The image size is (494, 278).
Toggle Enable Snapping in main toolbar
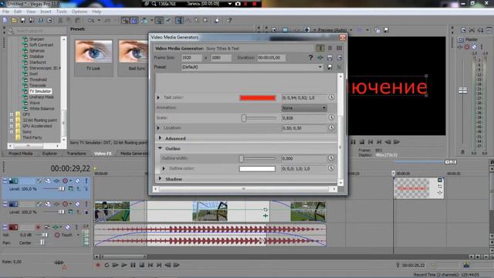coord(125,21)
